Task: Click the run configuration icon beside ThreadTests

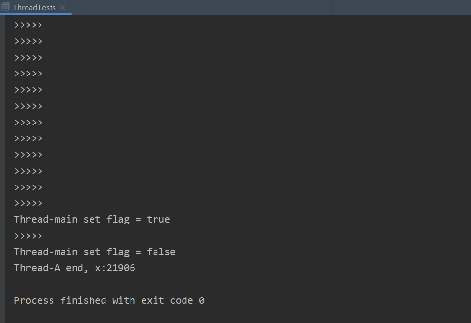Action: 6,7
